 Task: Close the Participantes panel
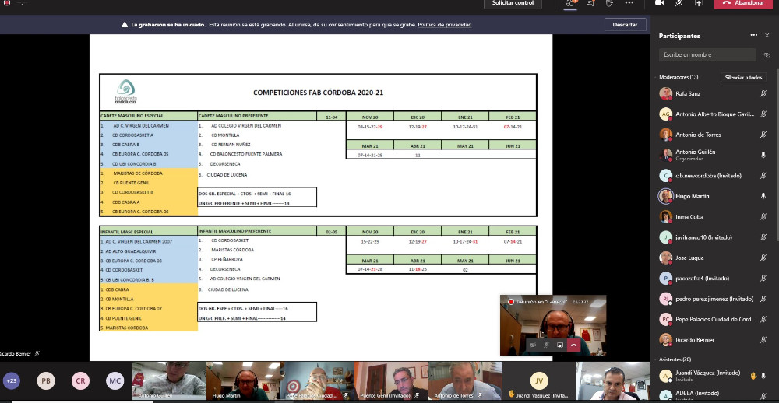coord(767,35)
